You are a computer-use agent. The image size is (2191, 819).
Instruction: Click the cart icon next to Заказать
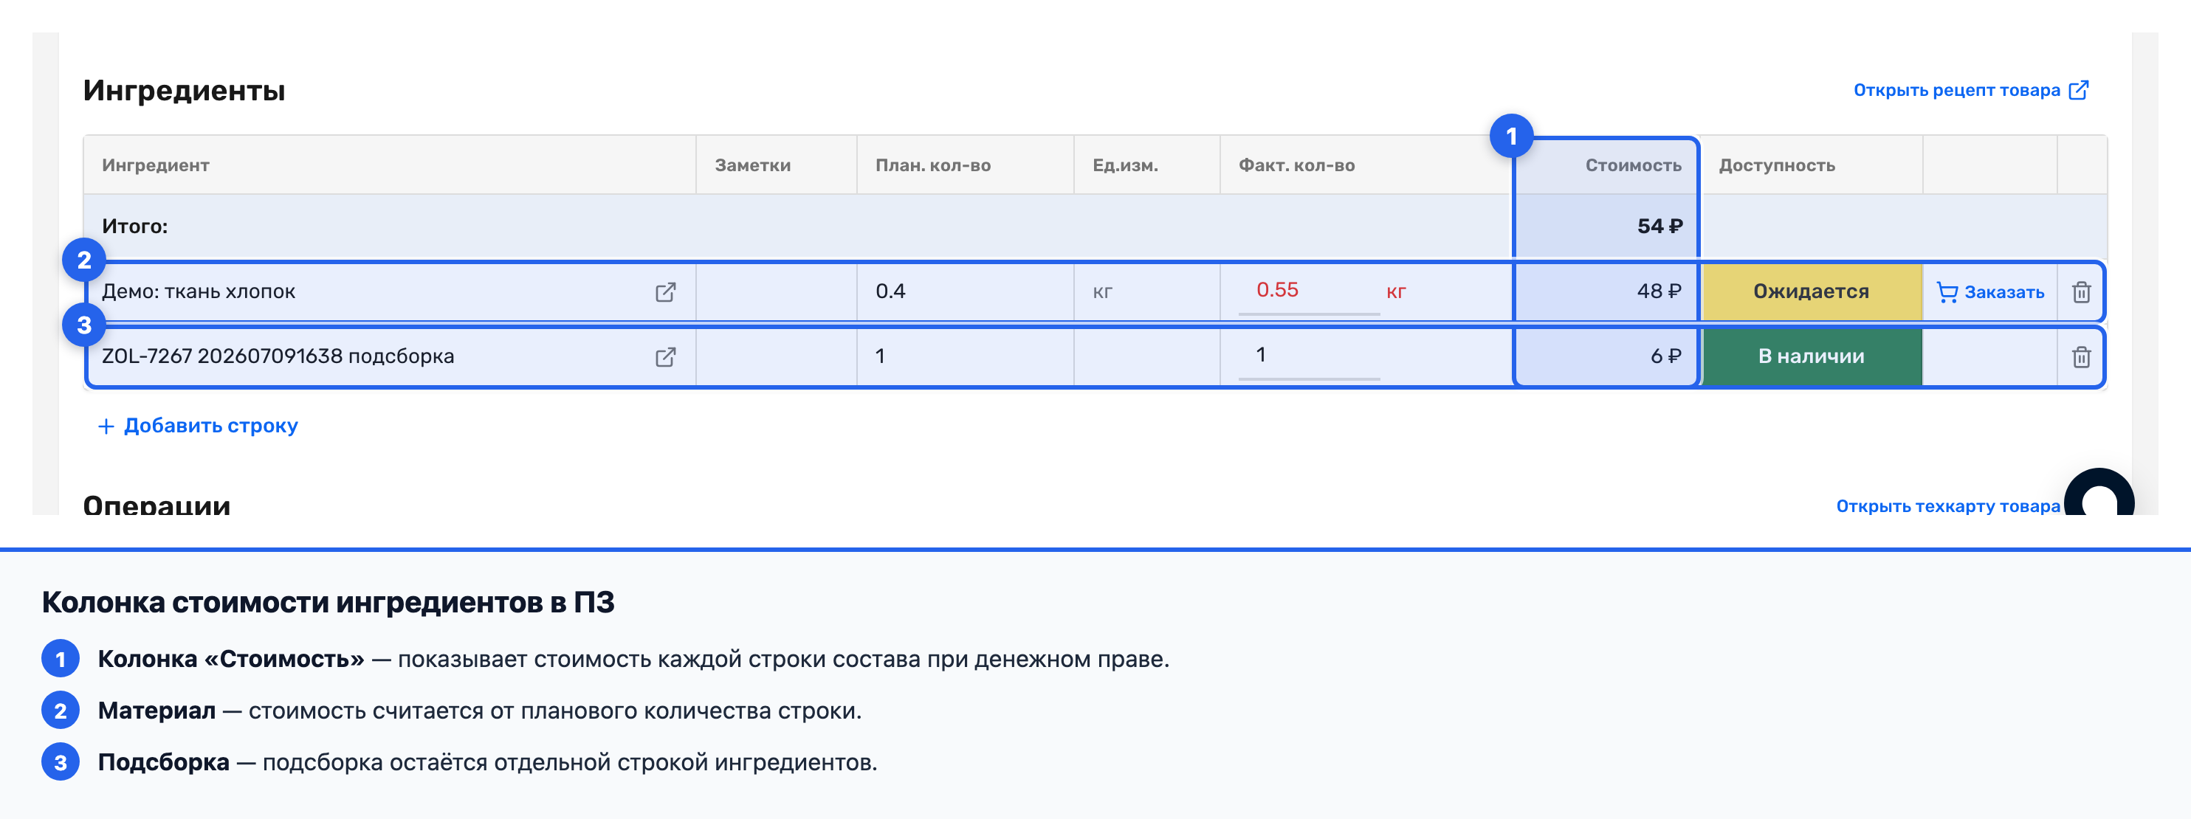(1946, 291)
